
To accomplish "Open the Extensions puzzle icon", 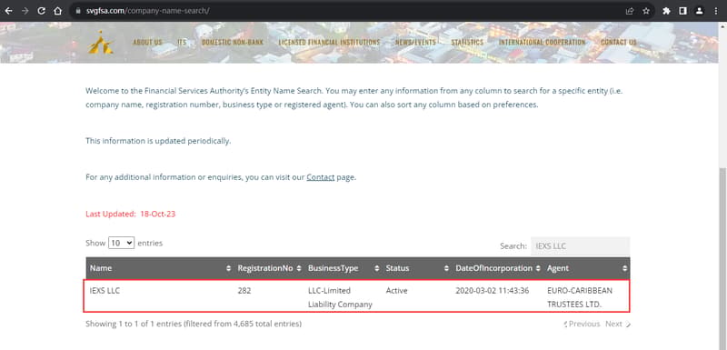I will pos(666,11).
